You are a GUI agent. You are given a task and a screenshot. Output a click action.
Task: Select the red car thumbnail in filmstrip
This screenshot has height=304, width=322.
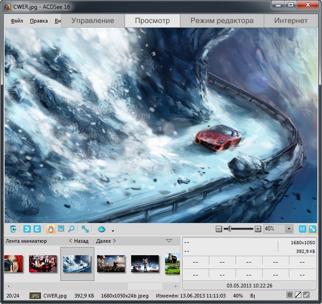(77, 263)
